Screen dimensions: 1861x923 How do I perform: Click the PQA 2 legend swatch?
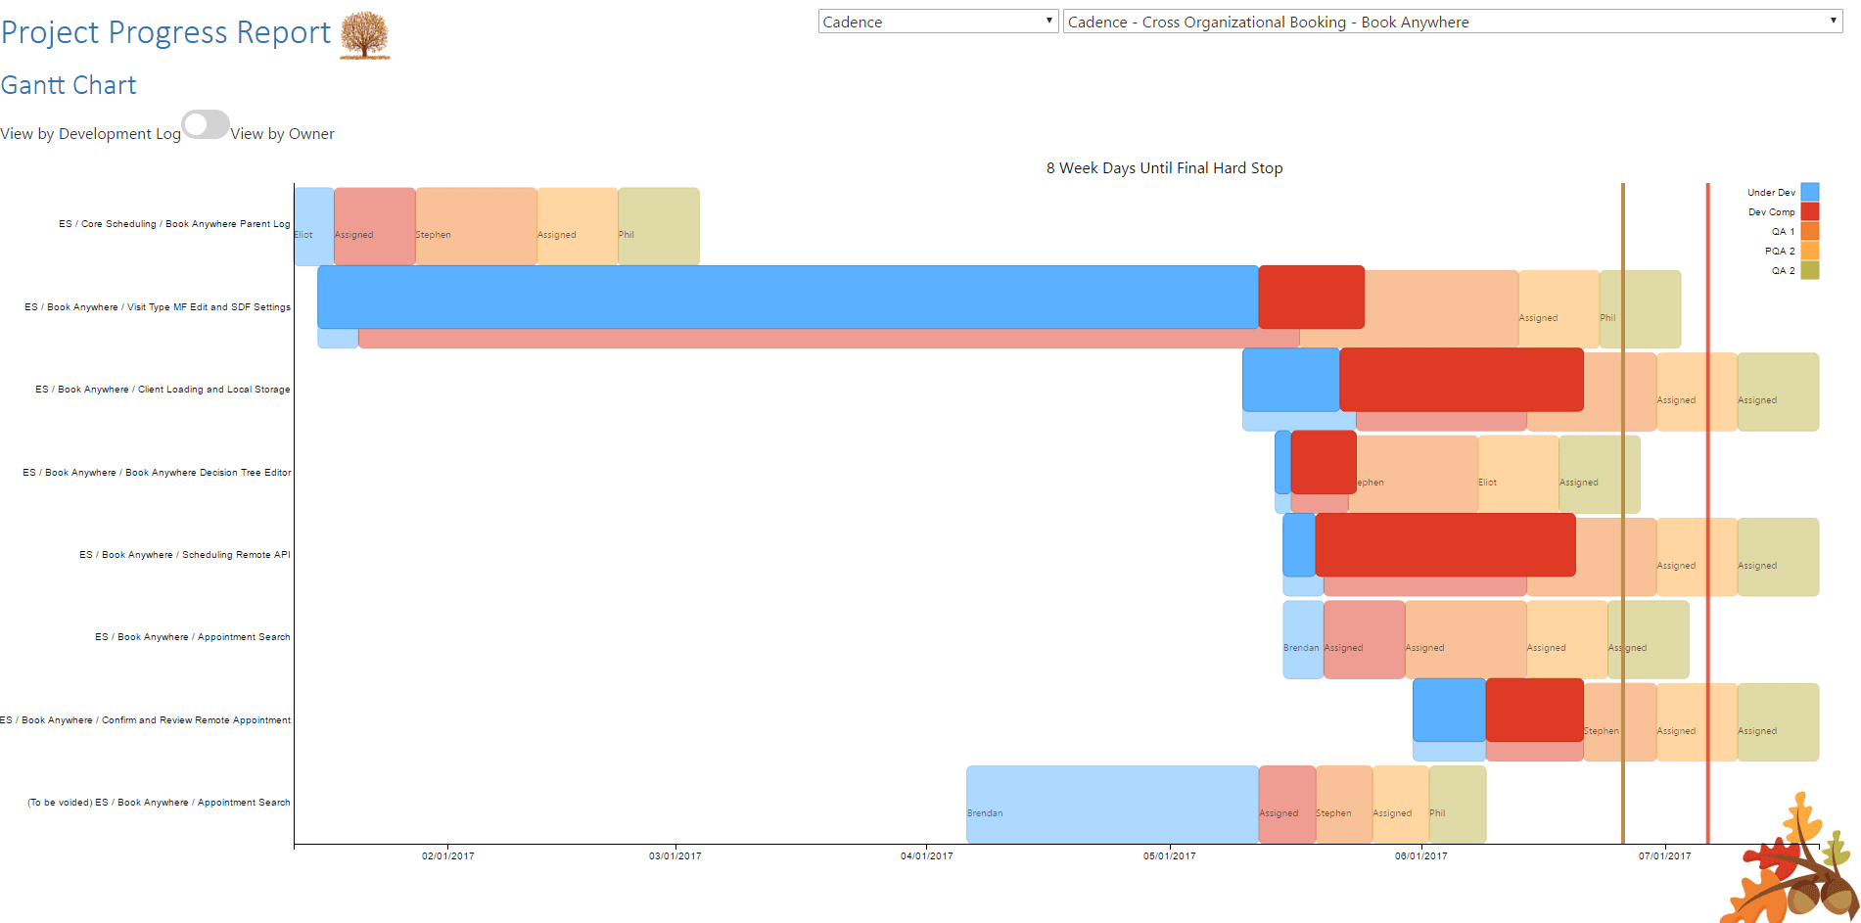[x=1810, y=251]
